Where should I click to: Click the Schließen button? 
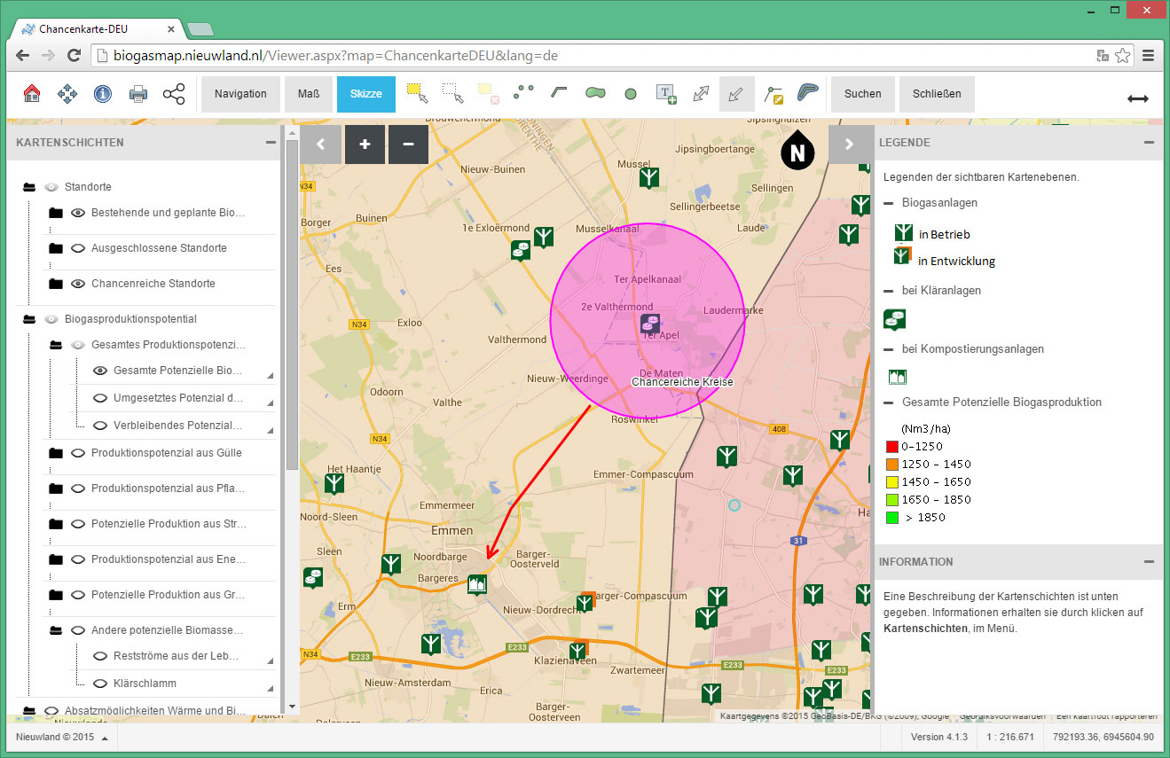pyautogui.click(x=937, y=94)
